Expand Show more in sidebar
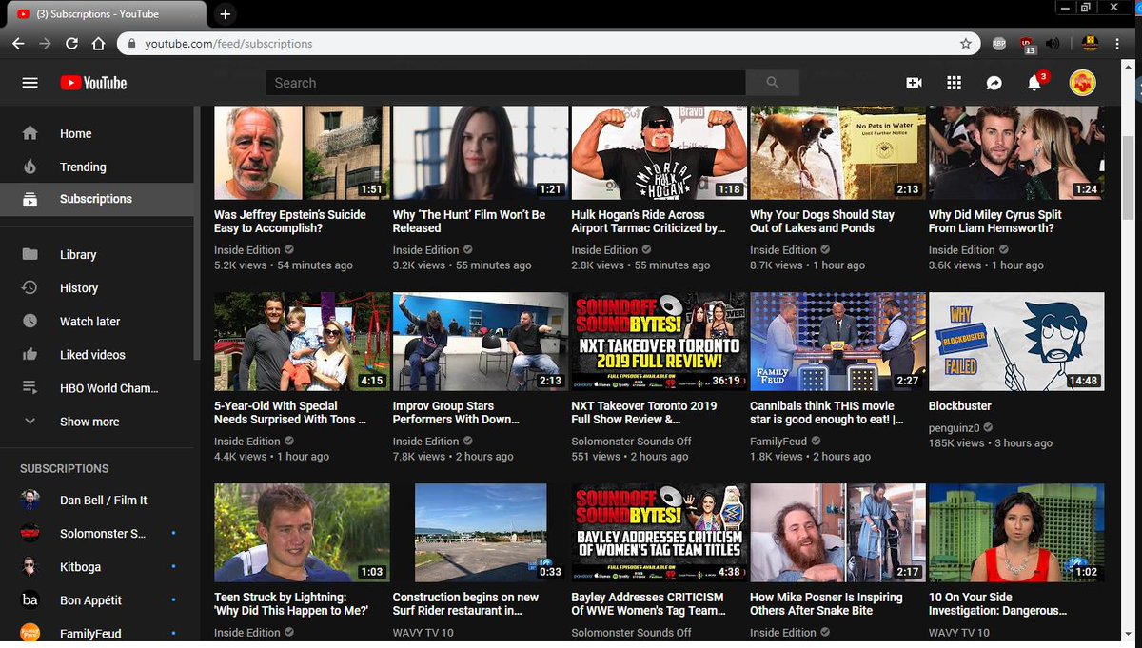 coord(96,421)
